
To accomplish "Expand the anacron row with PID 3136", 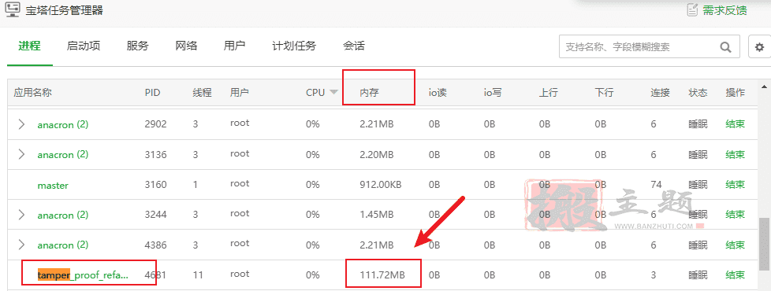I will click(21, 154).
